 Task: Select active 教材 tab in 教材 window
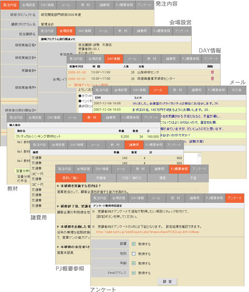[x=92, y=118]
